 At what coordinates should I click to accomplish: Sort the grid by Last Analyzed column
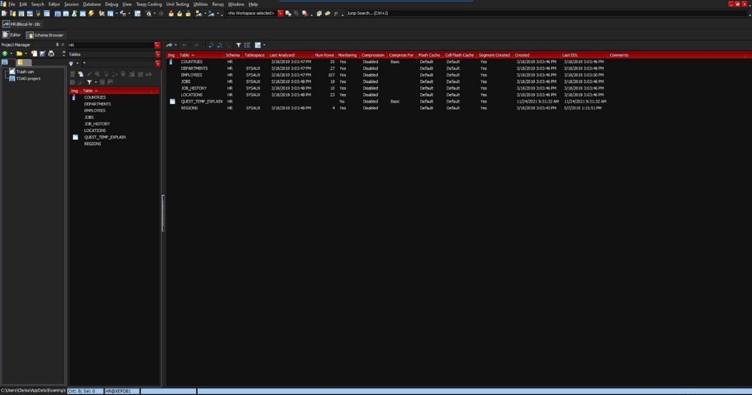point(290,55)
